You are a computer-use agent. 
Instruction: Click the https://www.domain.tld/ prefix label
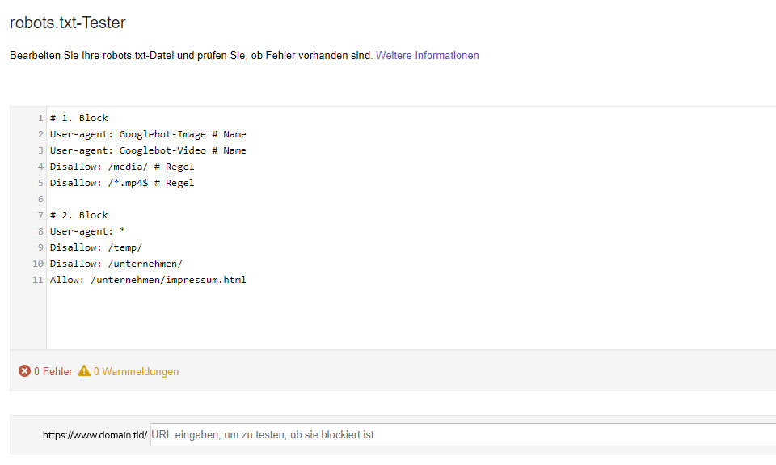95,435
